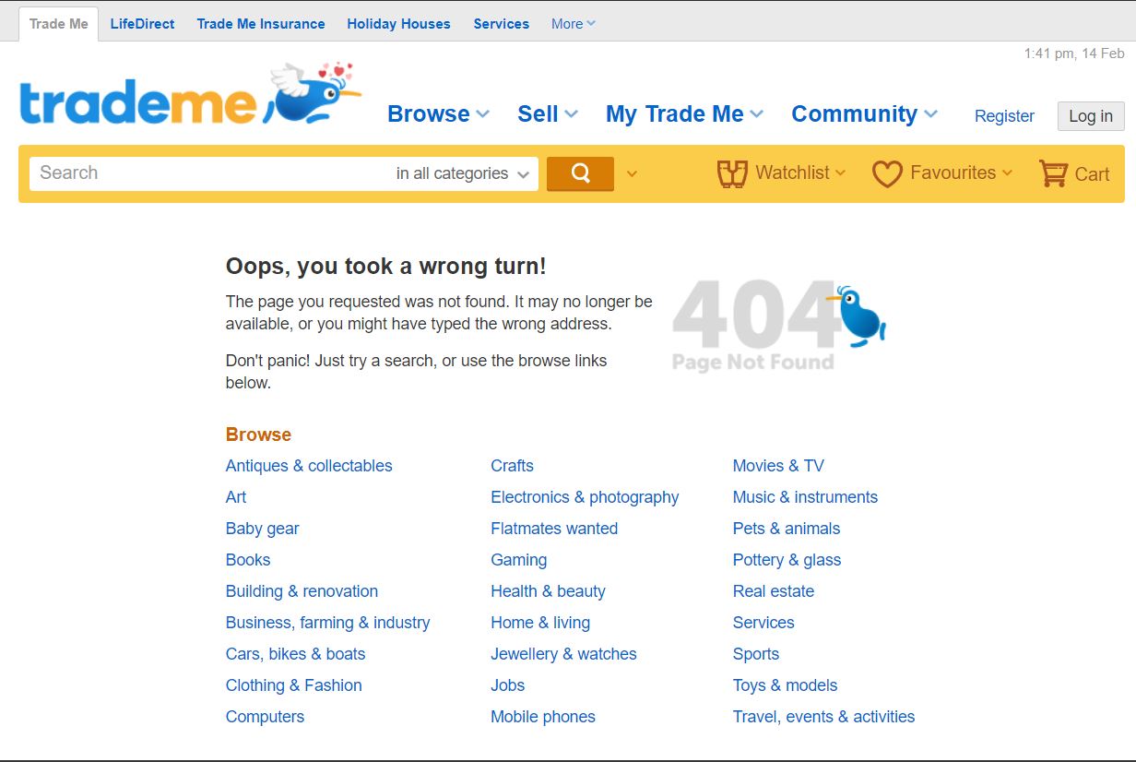Open Business, farming & industry link

coord(328,623)
